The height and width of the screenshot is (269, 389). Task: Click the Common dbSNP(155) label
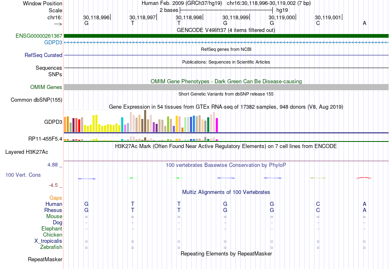36,100
